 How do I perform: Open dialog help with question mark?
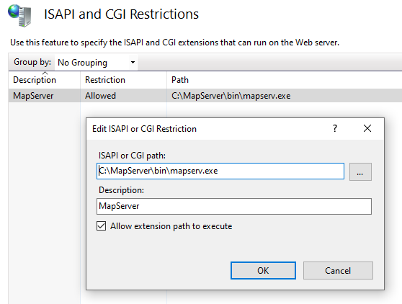tap(335, 128)
